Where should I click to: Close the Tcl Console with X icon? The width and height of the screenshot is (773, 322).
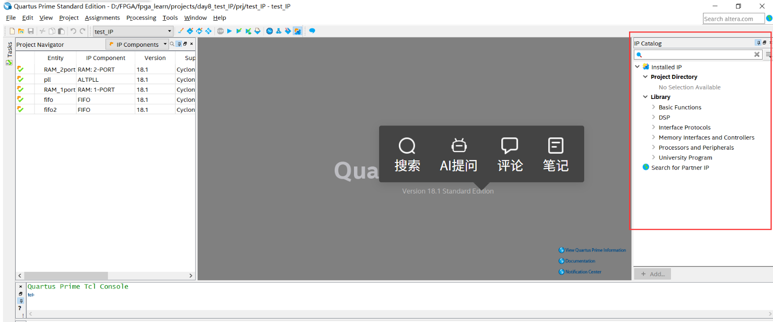coord(21,286)
